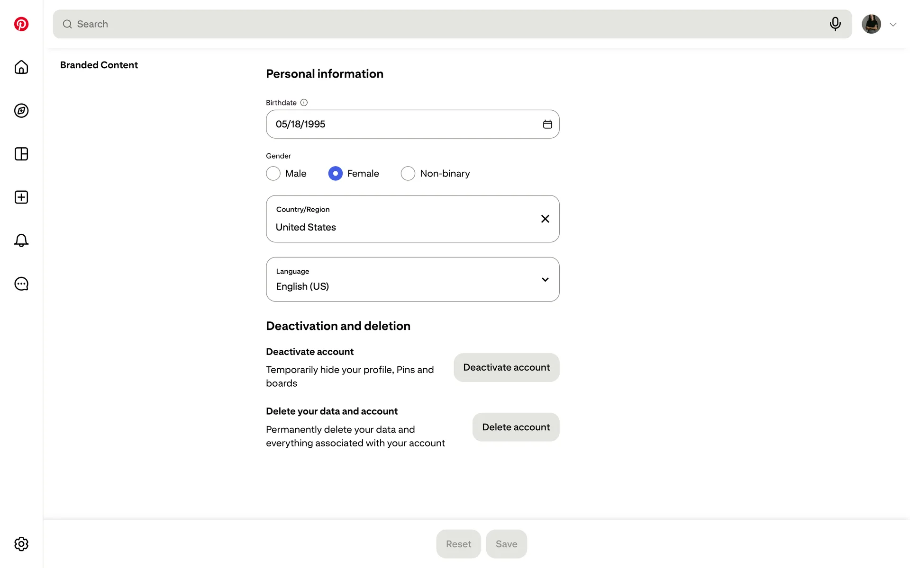Select the Male gender radio button
The width and height of the screenshot is (910, 568).
(273, 174)
